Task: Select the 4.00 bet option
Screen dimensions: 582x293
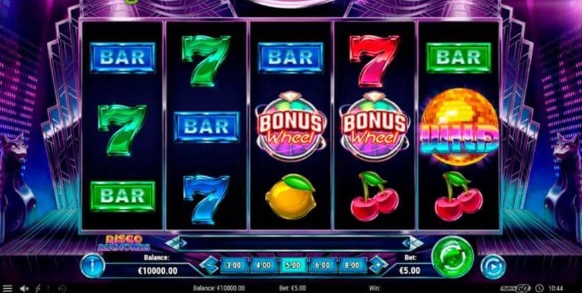Action: 263,266
